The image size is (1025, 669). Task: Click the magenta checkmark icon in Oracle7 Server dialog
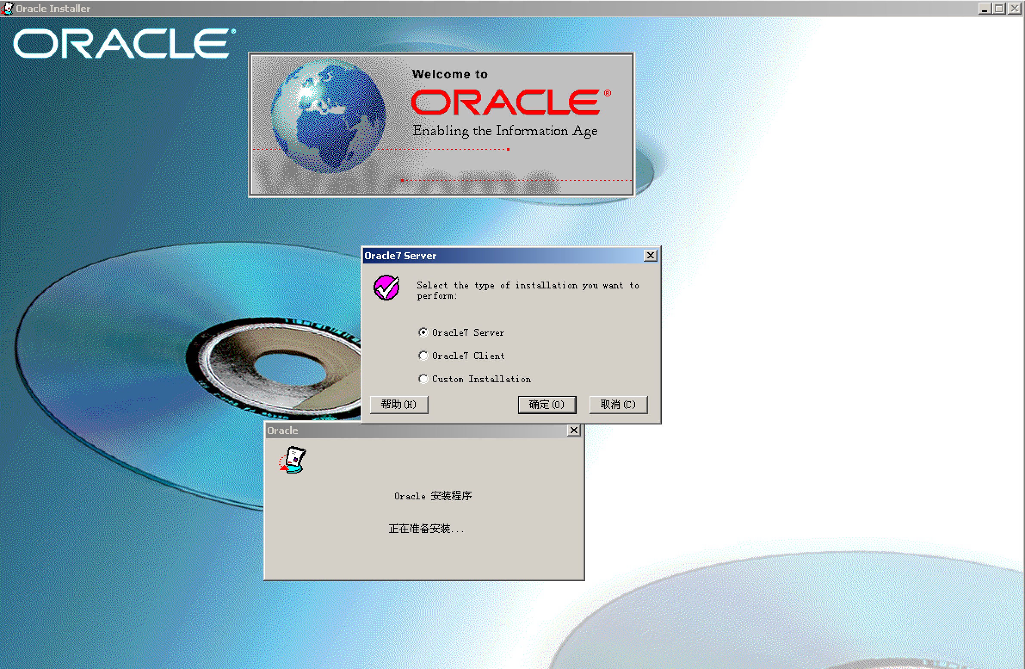pyautogui.click(x=387, y=286)
